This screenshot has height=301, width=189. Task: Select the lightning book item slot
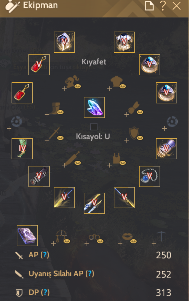(27, 236)
